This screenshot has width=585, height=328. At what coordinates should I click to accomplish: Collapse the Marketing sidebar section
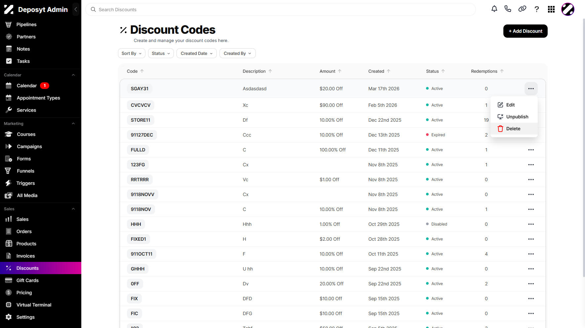tap(73, 124)
